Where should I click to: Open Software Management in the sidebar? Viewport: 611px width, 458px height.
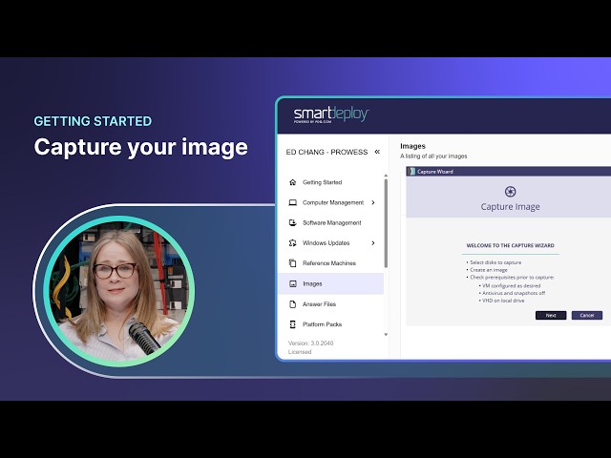click(330, 222)
